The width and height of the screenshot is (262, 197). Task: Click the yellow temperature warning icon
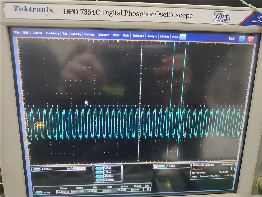tap(232, 168)
